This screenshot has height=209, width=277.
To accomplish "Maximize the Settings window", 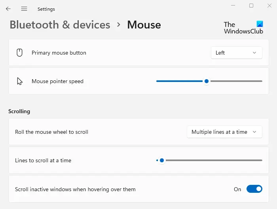I will tap(251, 6).
